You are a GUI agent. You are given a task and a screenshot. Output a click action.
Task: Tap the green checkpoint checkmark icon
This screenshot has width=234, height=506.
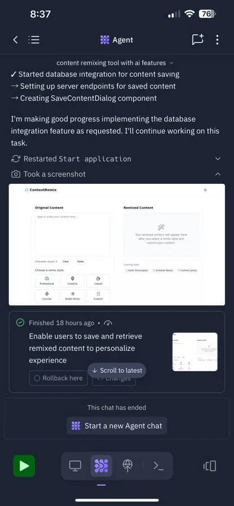pos(20,323)
